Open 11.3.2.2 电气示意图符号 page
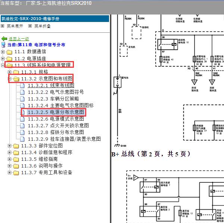Image resolution: width=224 pixels, height=223 pixels. [x=56, y=92]
